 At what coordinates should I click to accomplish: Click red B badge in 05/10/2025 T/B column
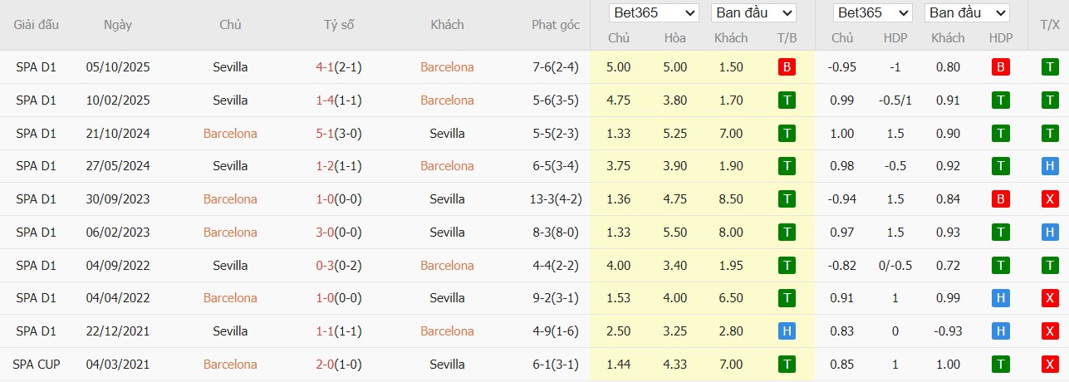click(x=787, y=67)
